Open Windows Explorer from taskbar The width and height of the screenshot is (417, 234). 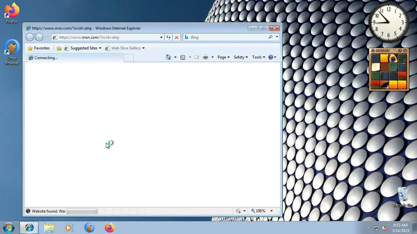click(49, 228)
